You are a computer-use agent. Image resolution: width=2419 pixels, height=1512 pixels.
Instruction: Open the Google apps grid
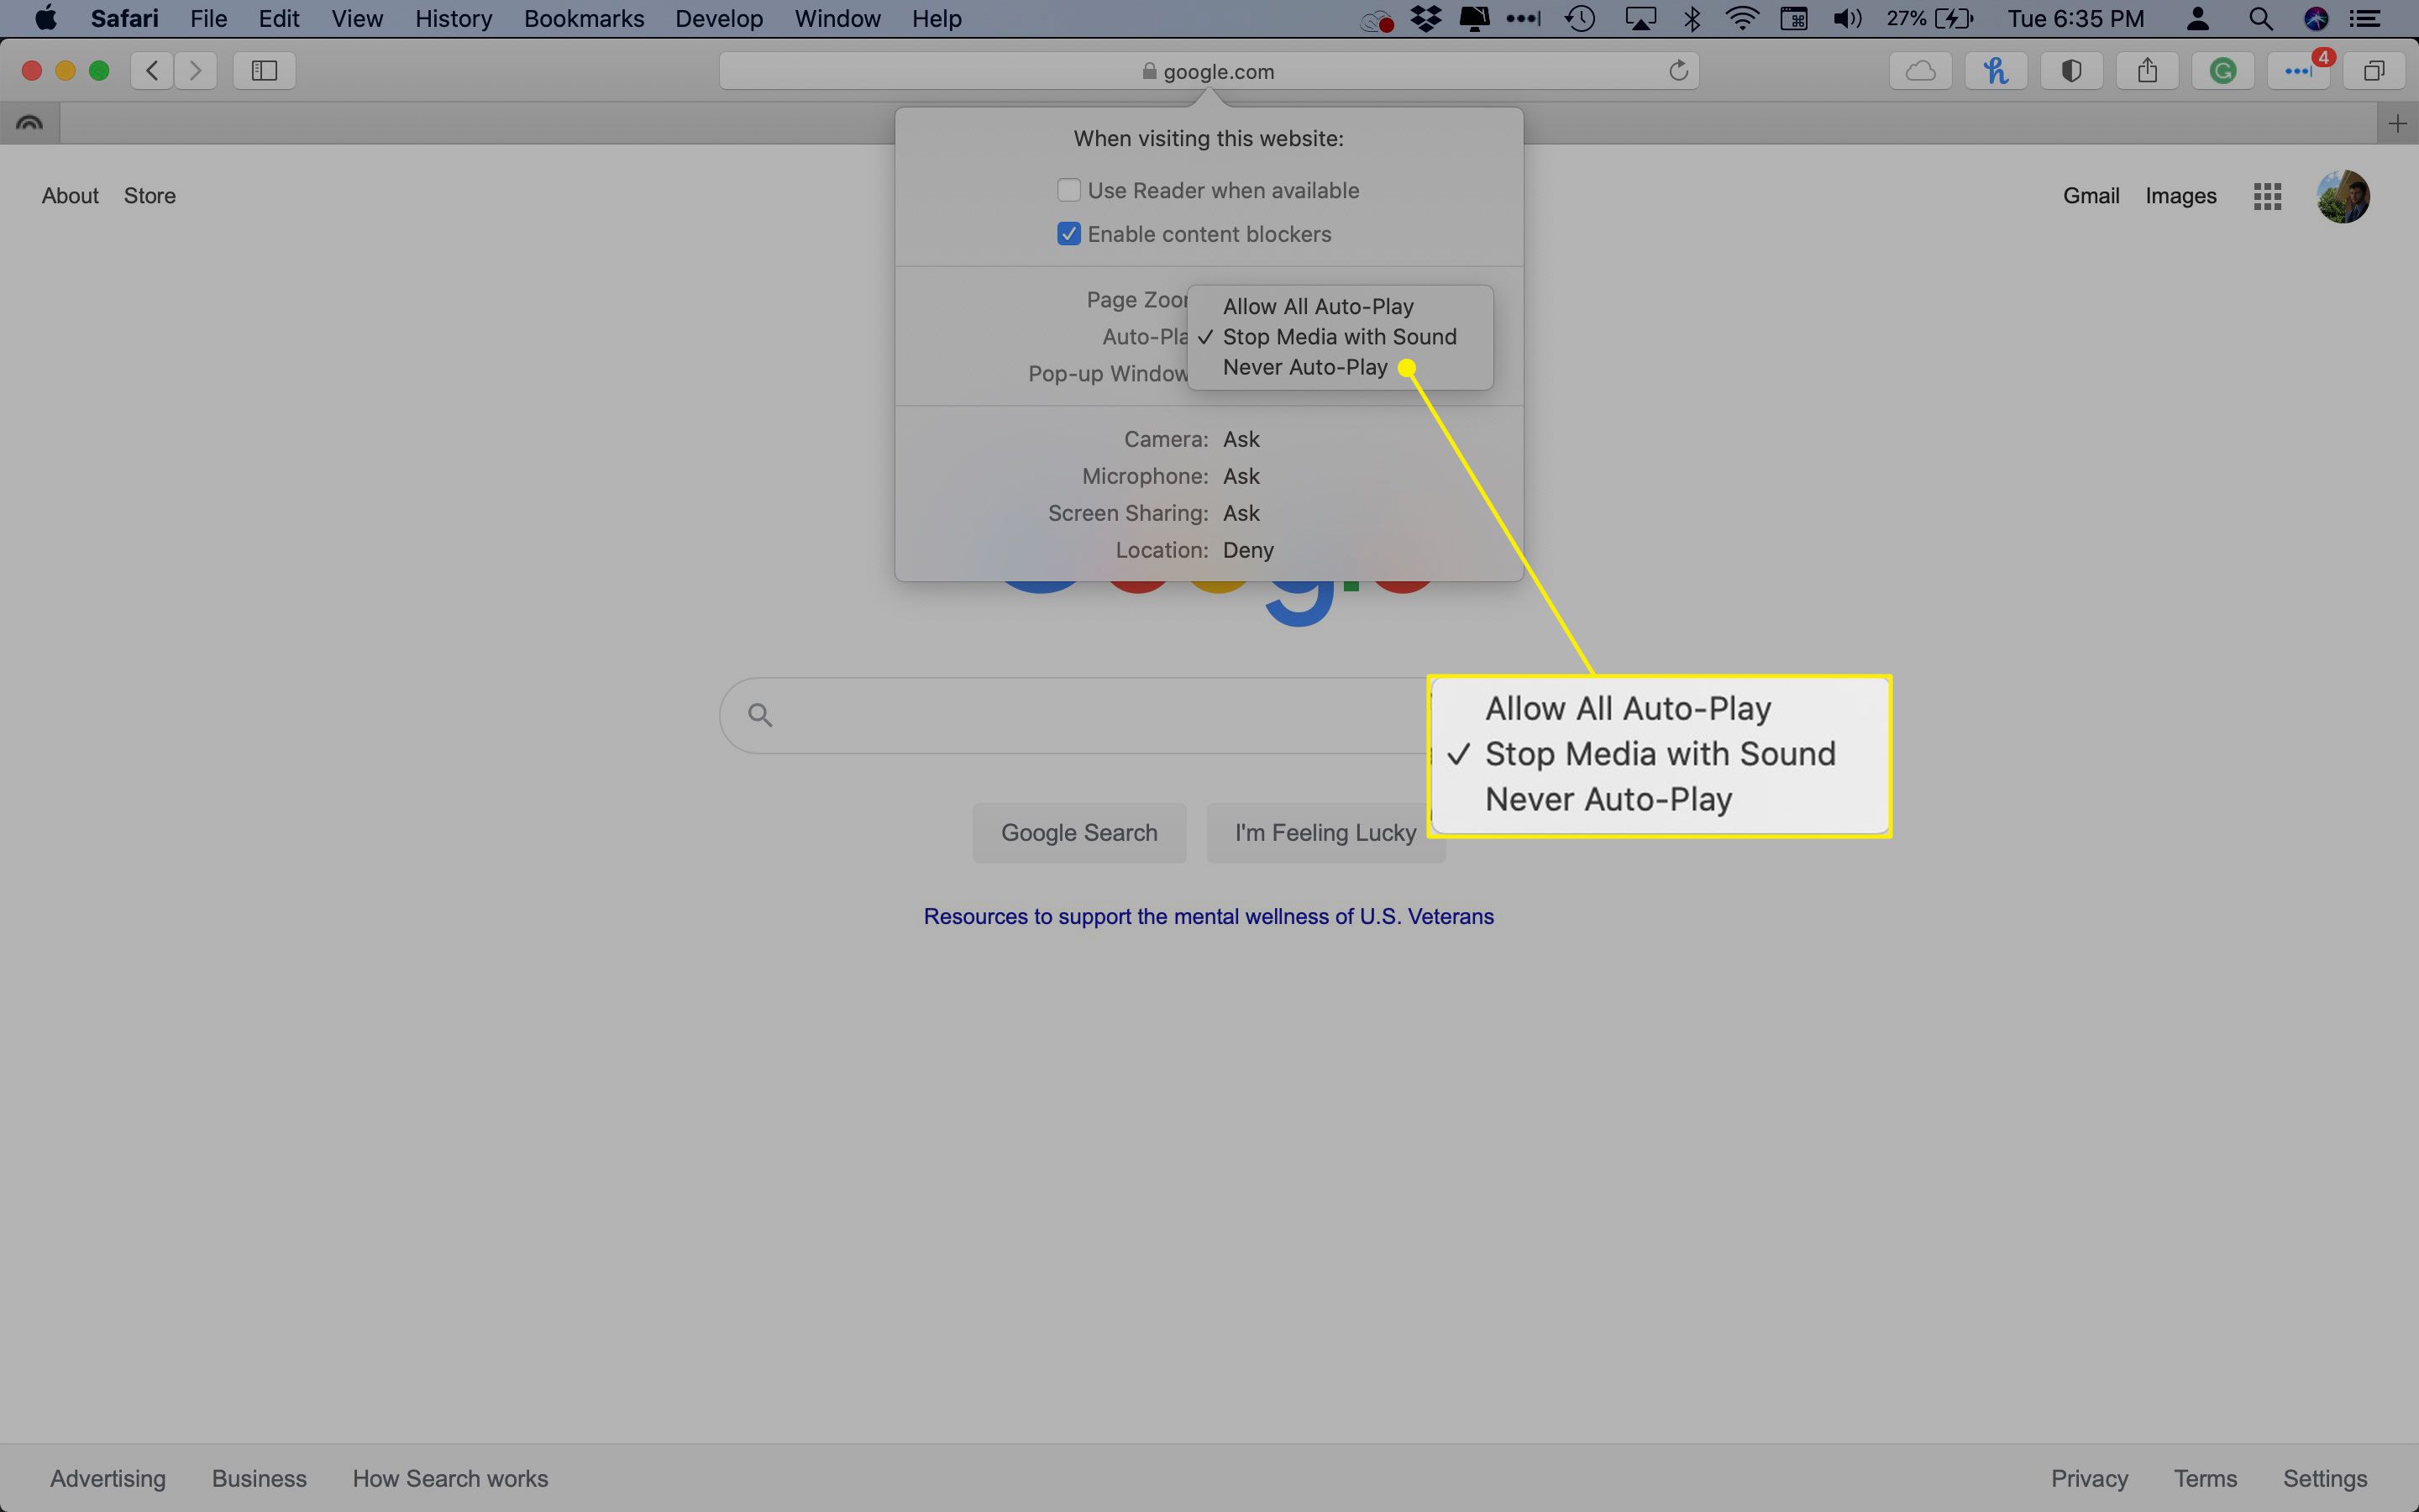(x=2267, y=196)
